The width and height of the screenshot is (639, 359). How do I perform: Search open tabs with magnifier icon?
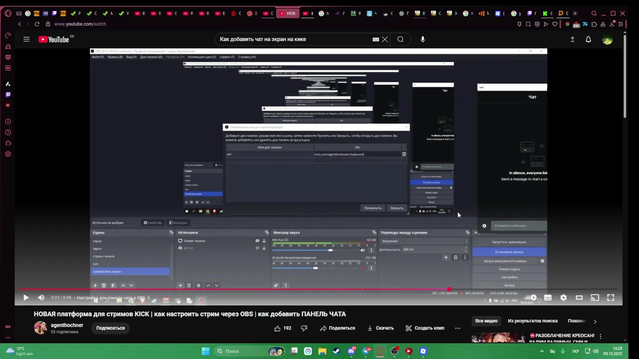click(594, 13)
